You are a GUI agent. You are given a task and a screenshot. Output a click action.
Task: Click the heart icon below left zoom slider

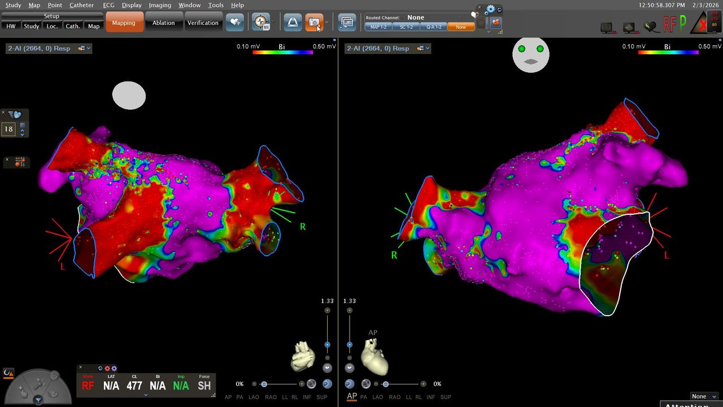(x=328, y=368)
